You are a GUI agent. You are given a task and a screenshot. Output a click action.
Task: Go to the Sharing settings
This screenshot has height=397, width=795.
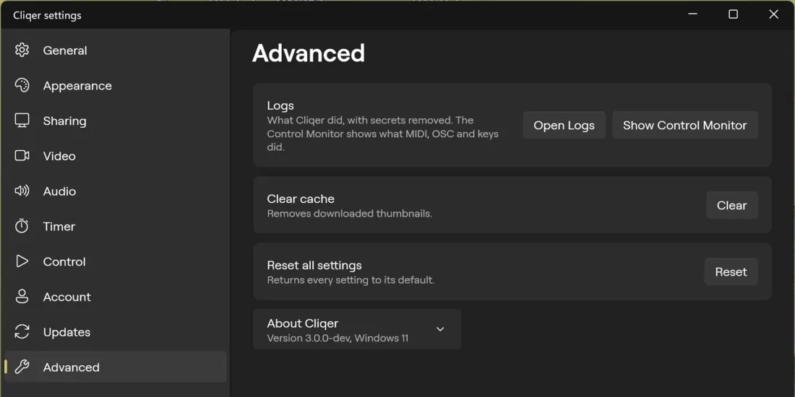click(x=116, y=121)
